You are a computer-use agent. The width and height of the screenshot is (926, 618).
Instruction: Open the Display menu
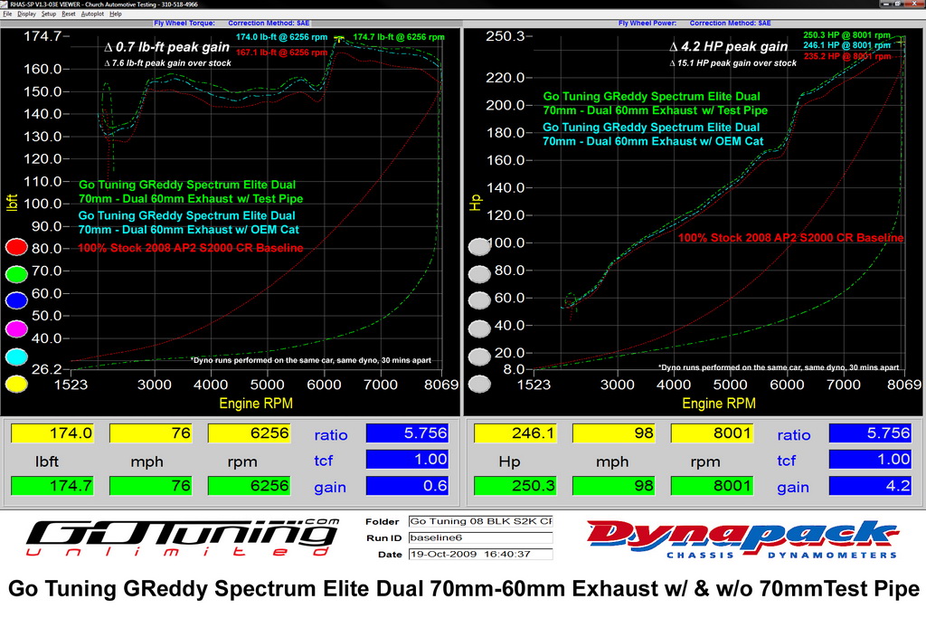26,14
